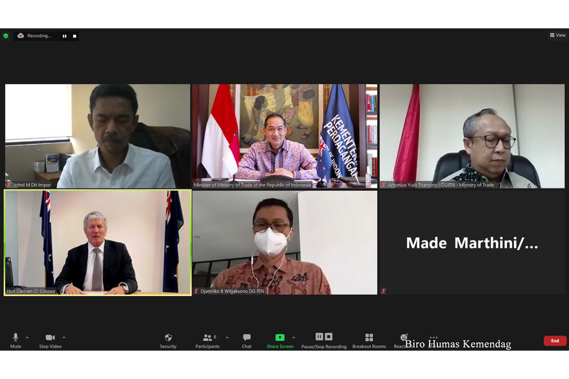
Task: Open the Reactions emoji menu
Action: 404,340
